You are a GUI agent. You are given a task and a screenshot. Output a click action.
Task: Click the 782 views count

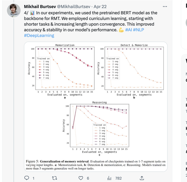click(118, 178)
